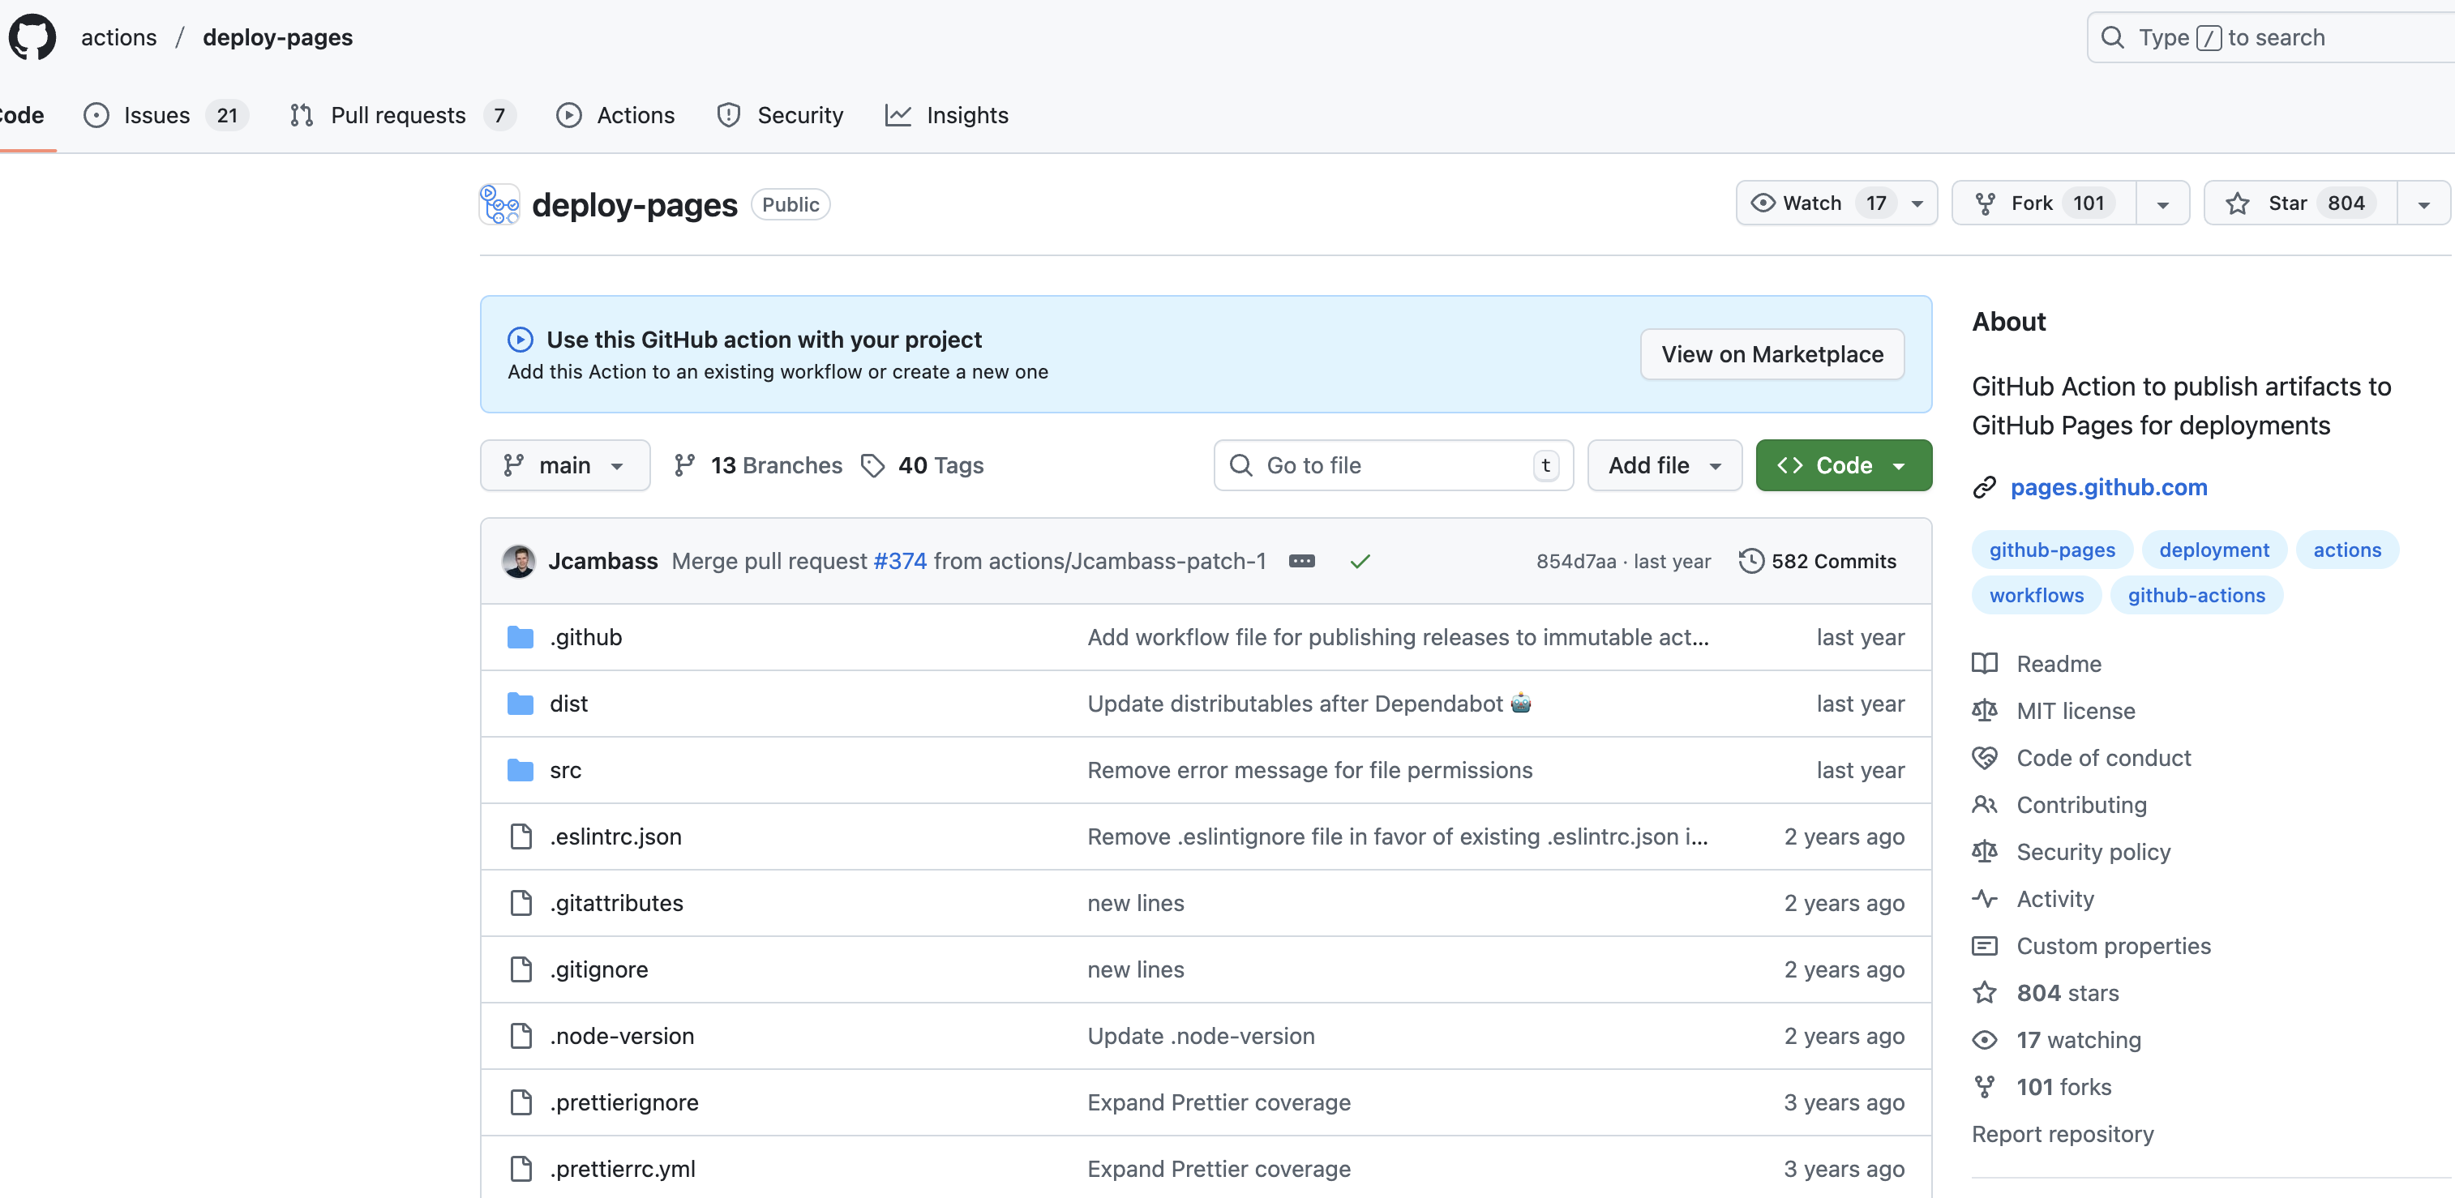Click the View on Marketplace button
2455x1198 pixels.
tap(1771, 353)
